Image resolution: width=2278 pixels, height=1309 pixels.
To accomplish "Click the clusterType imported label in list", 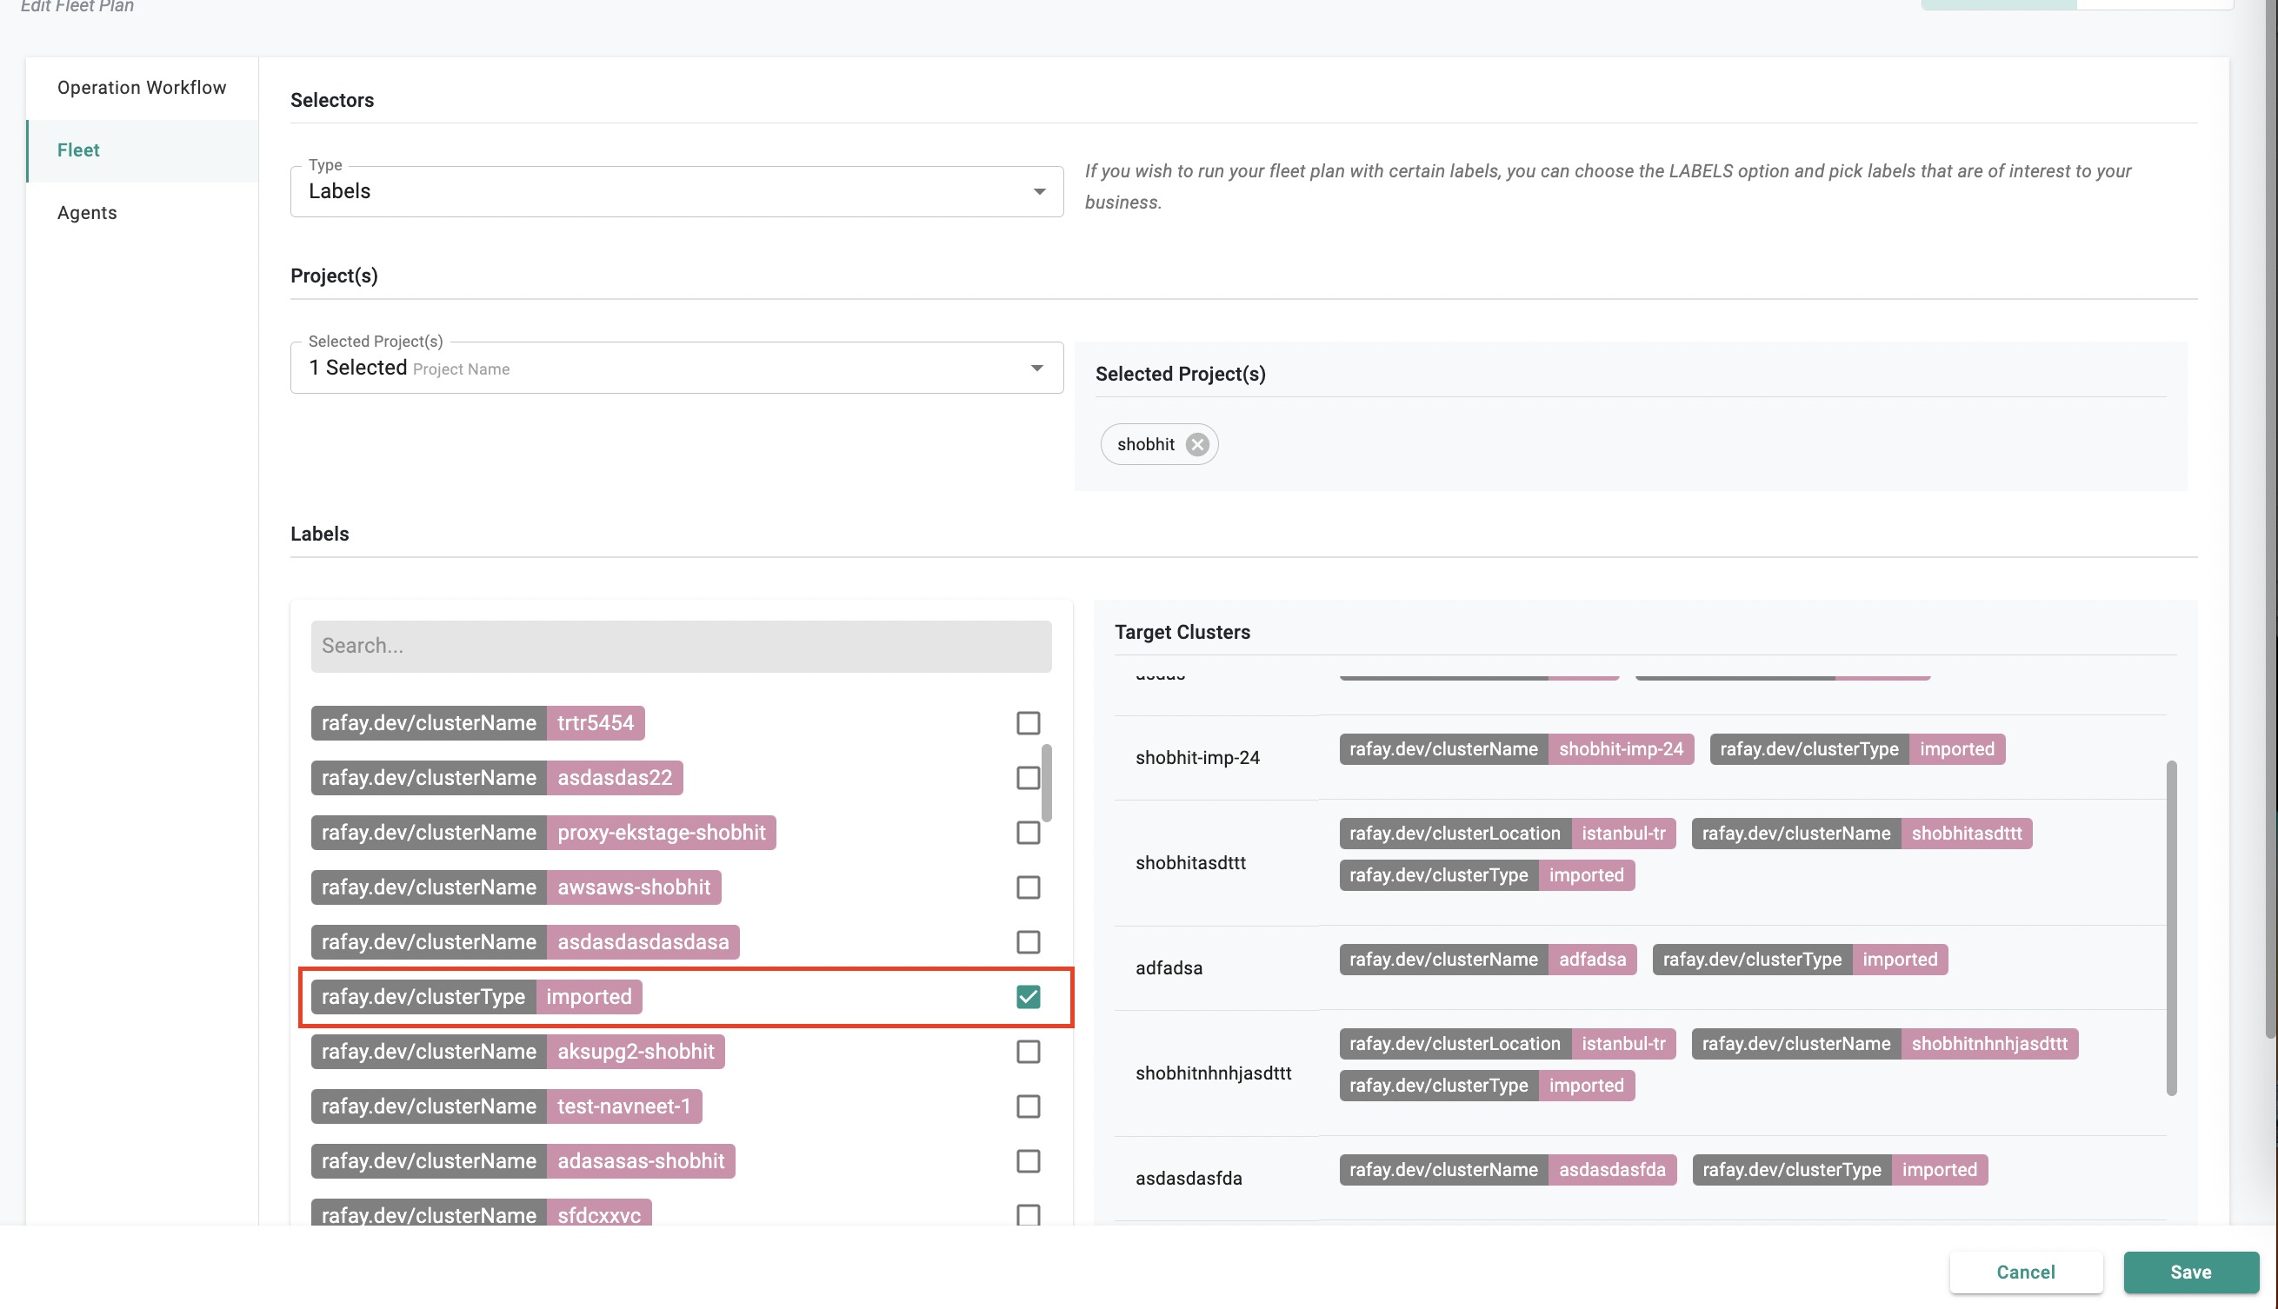I will [476, 996].
